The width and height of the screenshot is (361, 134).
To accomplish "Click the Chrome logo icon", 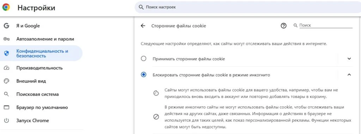I will [x=6, y=7].
